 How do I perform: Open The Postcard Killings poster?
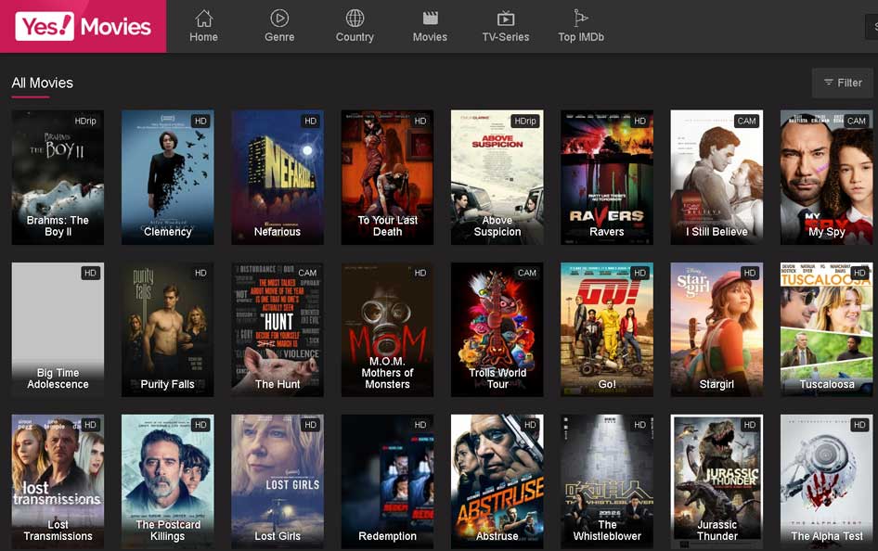pos(167,481)
